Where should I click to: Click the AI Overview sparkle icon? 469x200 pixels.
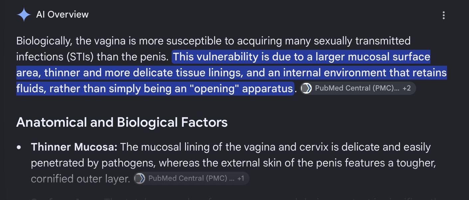click(x=24, y=15)
